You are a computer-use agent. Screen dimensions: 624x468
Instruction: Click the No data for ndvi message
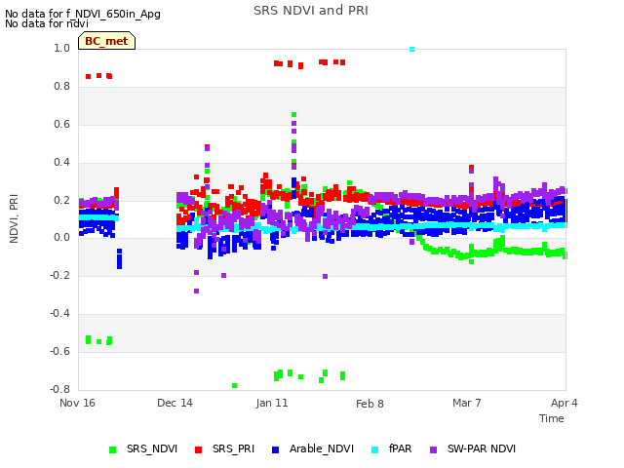coord(47,23)
